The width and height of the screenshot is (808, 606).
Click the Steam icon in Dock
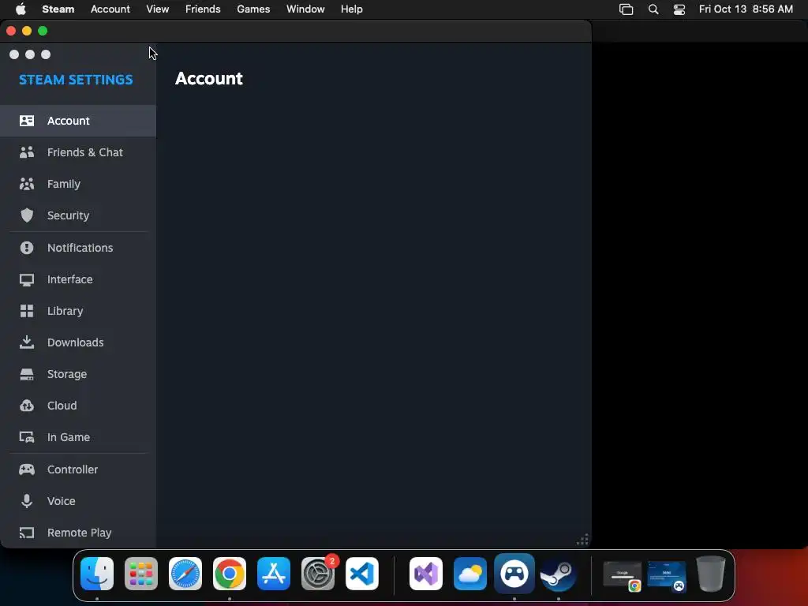pos(558,574)
